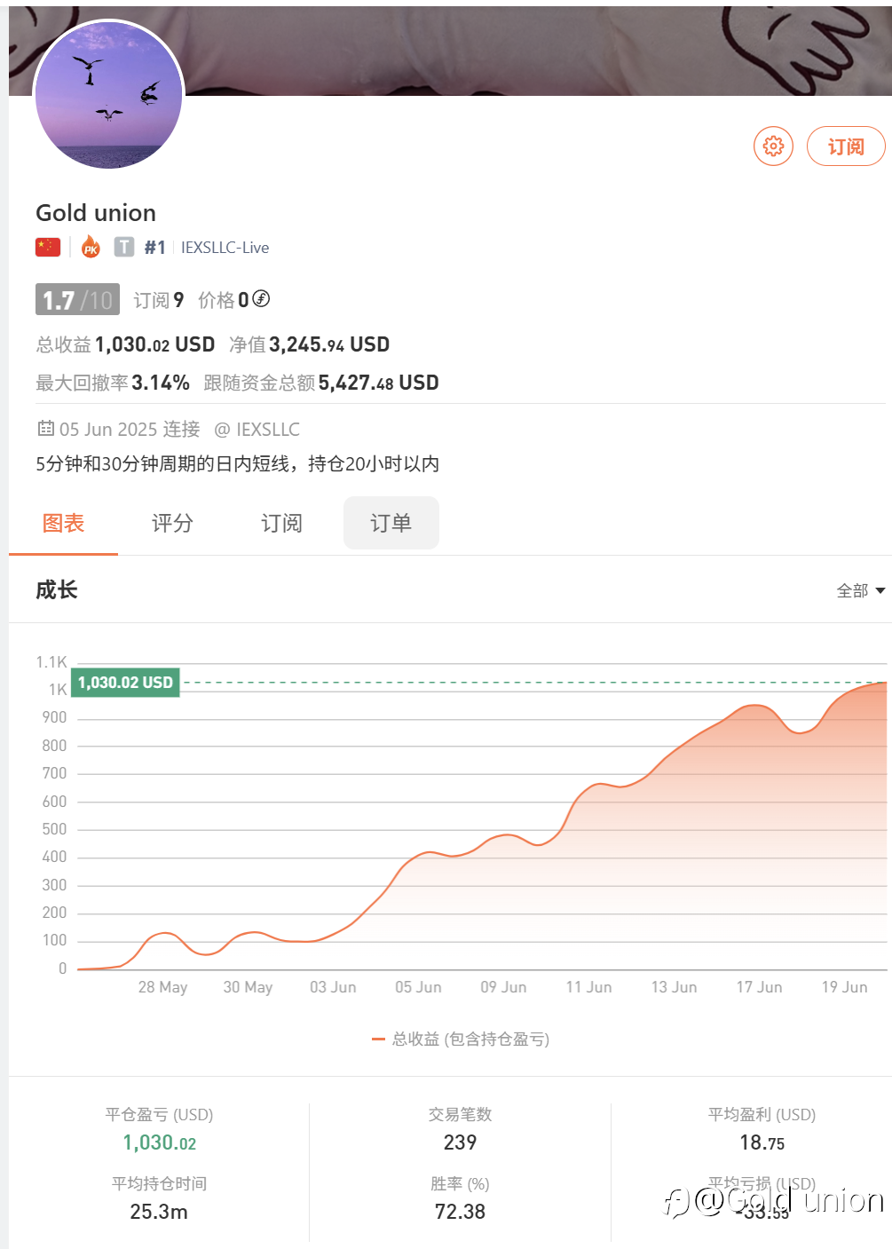Viewport: 892px width, 1249px height.
Task: Click the 1,030.02 USD chart value label
Action: [x=125, y=682]
